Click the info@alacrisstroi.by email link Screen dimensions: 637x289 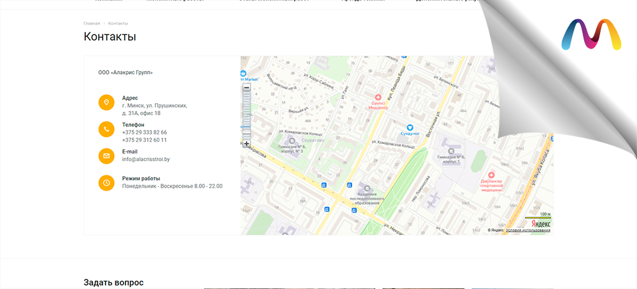[x=146, y=159]
